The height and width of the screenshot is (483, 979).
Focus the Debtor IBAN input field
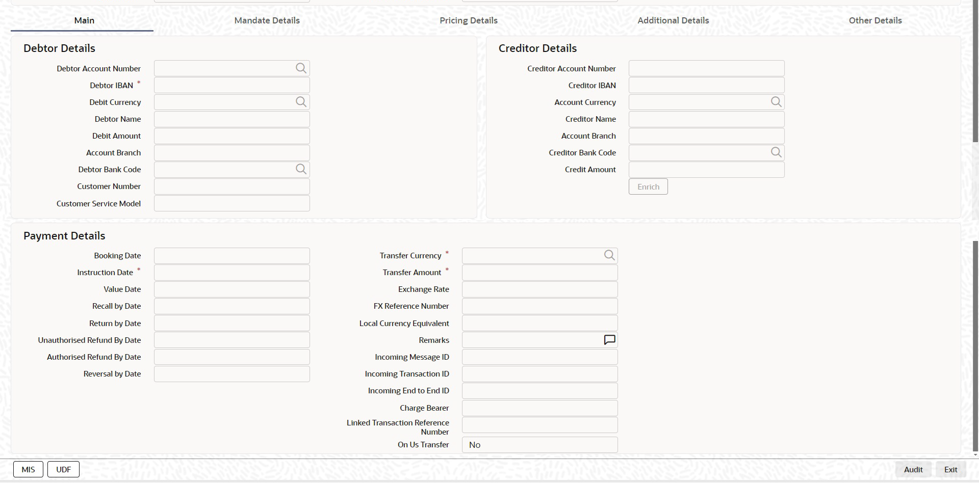coord(232,85)
